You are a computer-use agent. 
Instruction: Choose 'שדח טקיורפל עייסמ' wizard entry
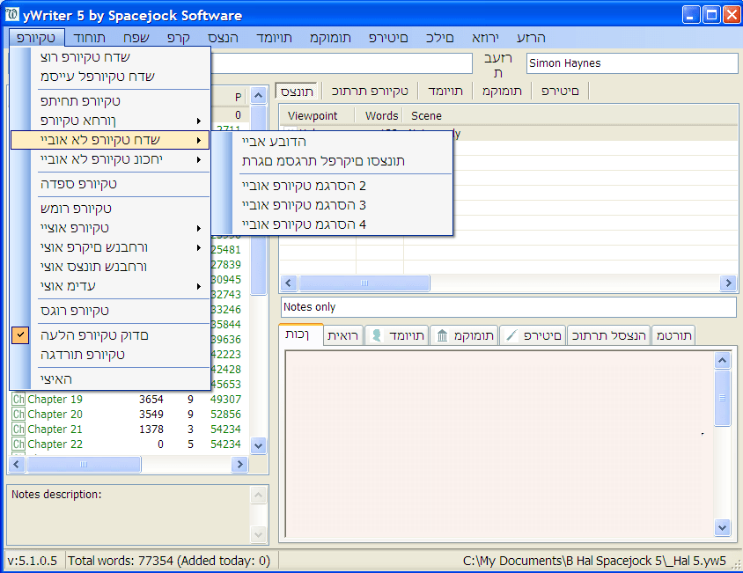[110, 77]
